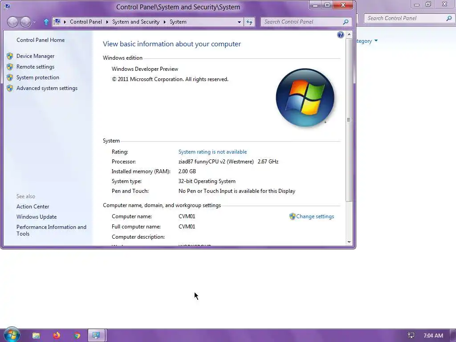Screen dimensions: 456x342
Task: Click the 7:04 AM clock
Action: click(433, 336)
